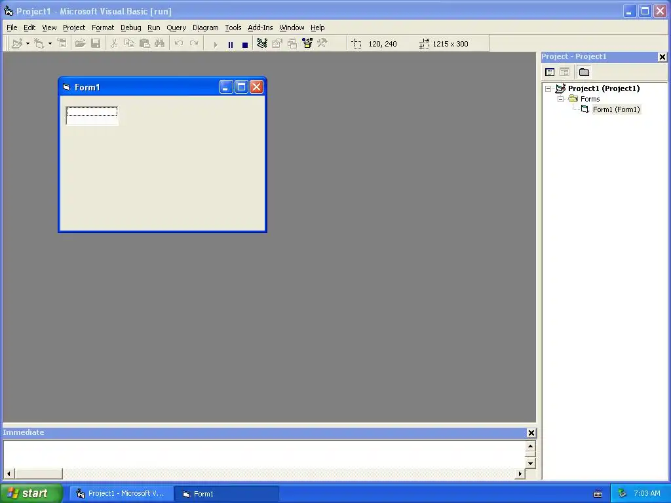Close the Immediate window panel

(x=531, y=433)
